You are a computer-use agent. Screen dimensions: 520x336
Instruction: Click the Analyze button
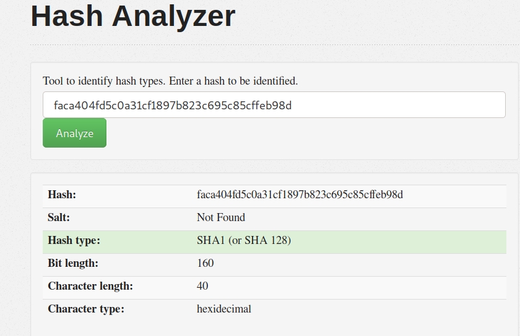coord(74,133)
